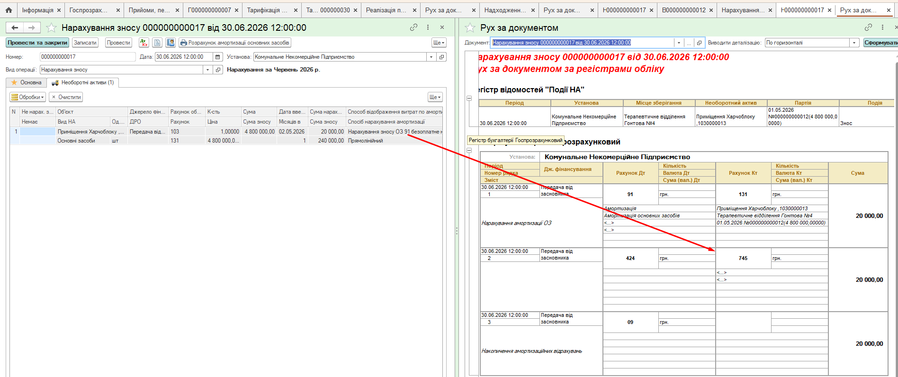Select the Приміщення Харчоблоку object cell
The width and height of the screenshot is (898, 377).
[x=91, y=132]
